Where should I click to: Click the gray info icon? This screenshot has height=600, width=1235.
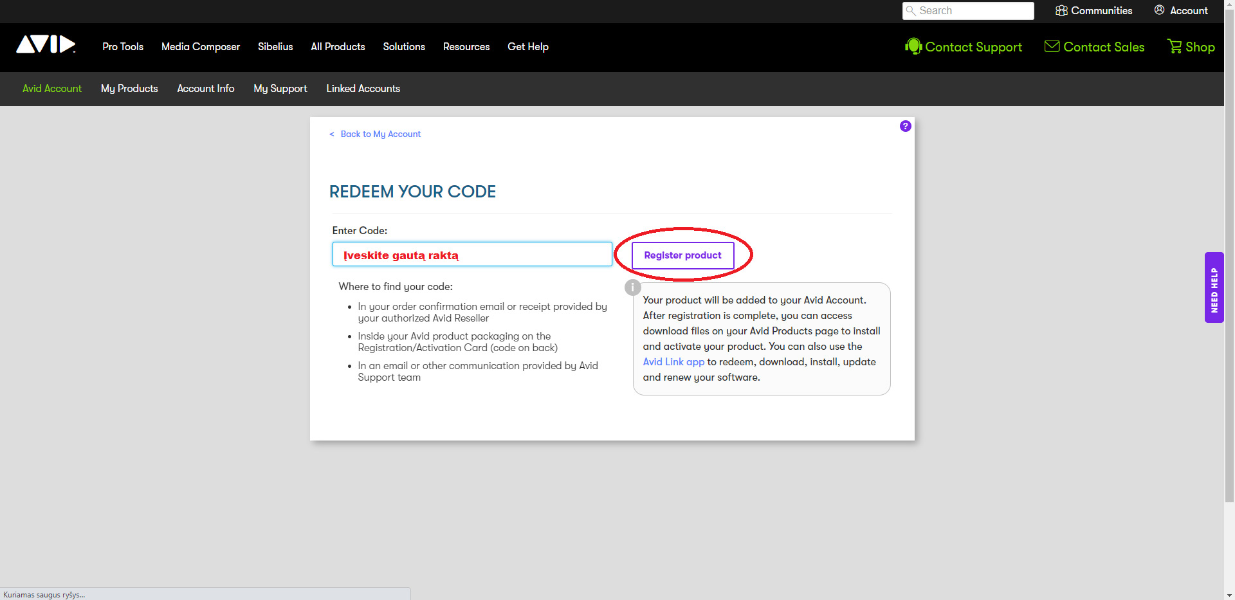click(x=633, y=287)
